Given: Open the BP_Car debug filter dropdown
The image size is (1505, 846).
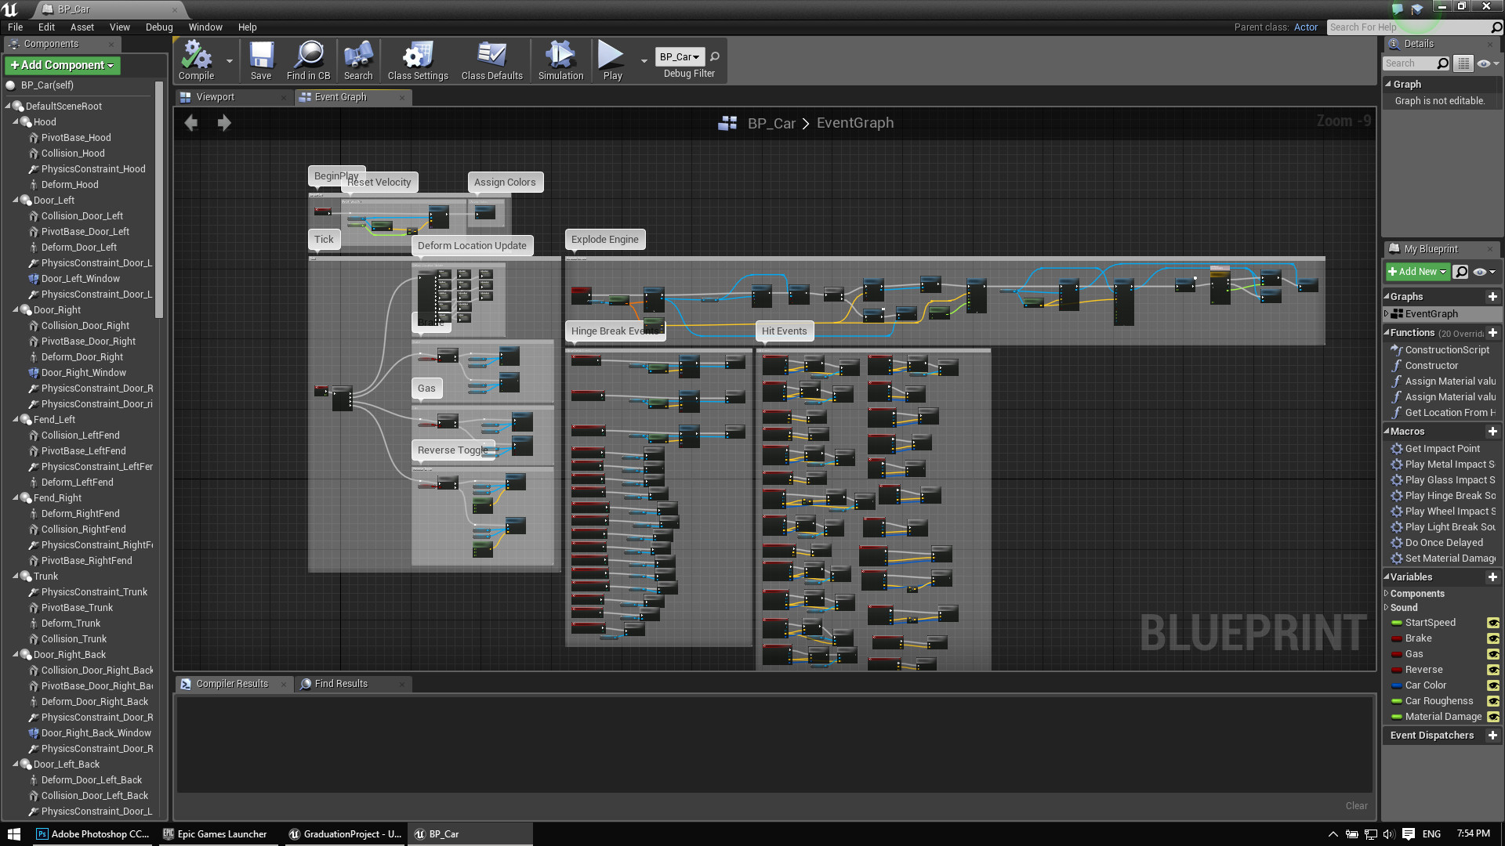Looking at the screenshot, I should tap(679, 56).
